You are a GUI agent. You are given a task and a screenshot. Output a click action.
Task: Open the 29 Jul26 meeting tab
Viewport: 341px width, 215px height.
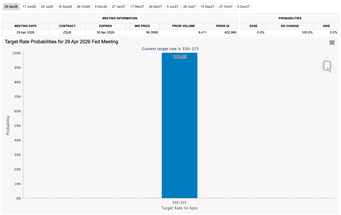47,7
